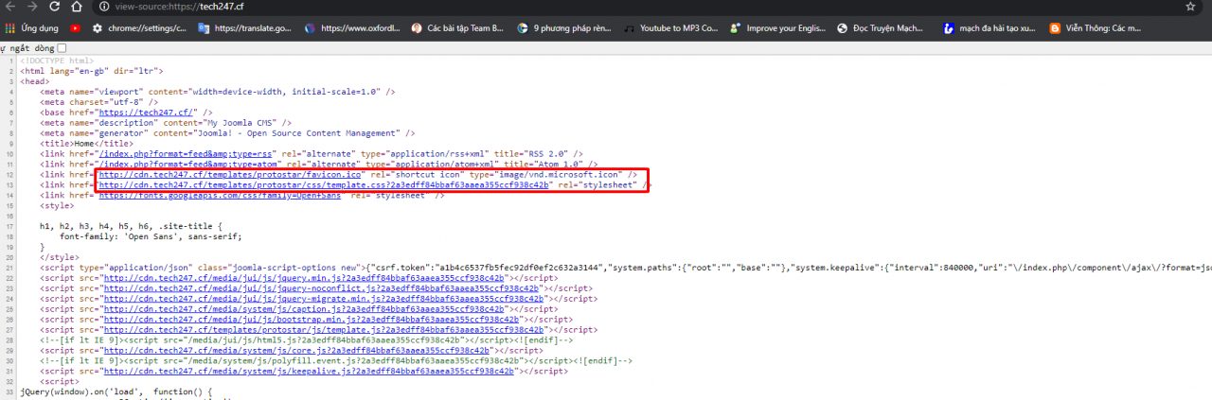Follow the jquery.min.js script link

tap(306, 278)
